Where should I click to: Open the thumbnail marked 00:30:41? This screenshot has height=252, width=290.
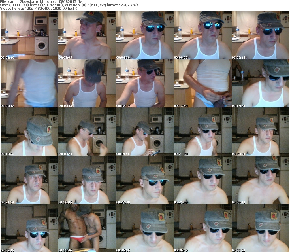tap(261, 180)
